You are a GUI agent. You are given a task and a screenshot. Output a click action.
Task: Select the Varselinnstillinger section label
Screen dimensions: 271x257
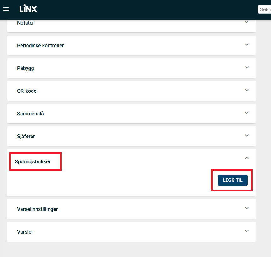(x=37, y=209)
